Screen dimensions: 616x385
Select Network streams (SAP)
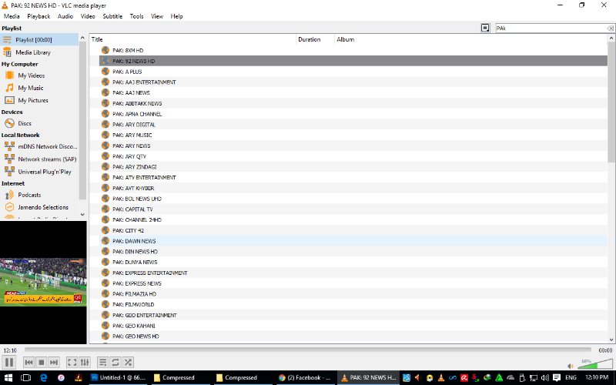[x=39, y=159]
